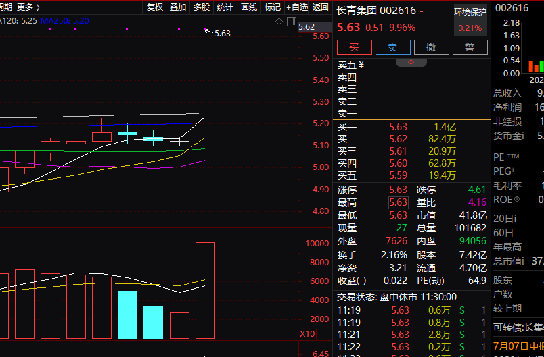
Task: Open the 环境保护 sector box
Action: 470,20
